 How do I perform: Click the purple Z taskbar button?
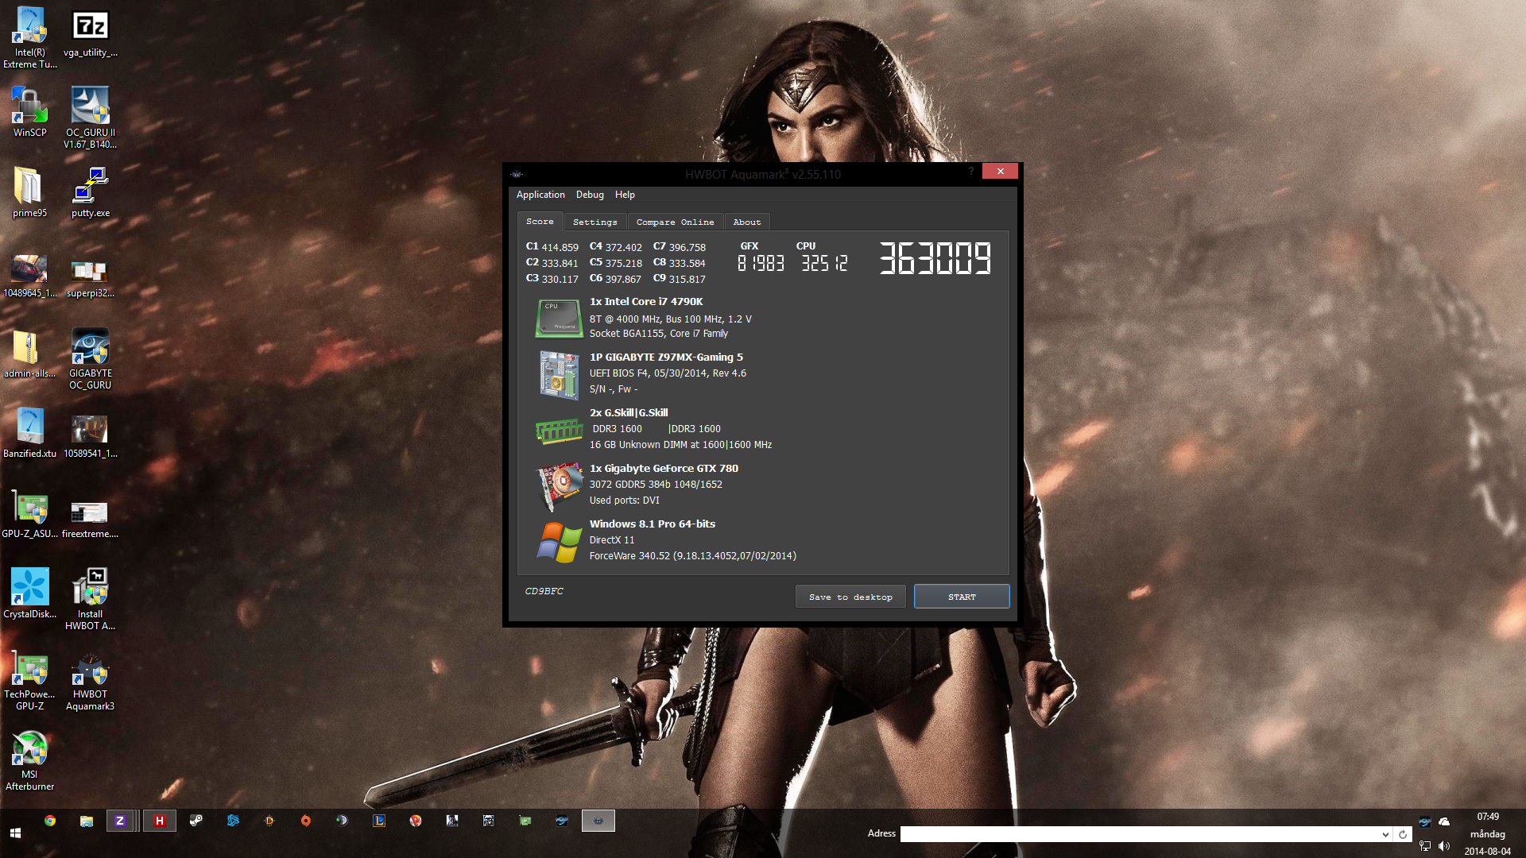pyautogui.click(x=120, y=821)
